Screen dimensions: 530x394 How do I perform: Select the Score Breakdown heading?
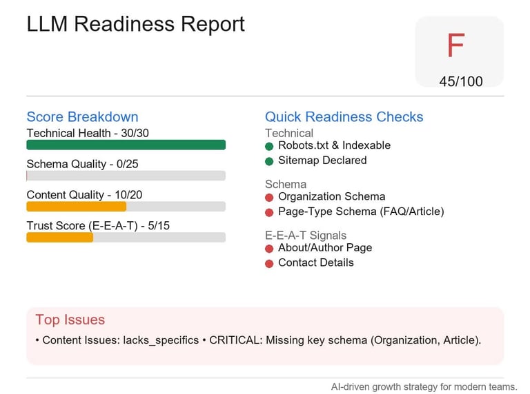pos(83,116)
